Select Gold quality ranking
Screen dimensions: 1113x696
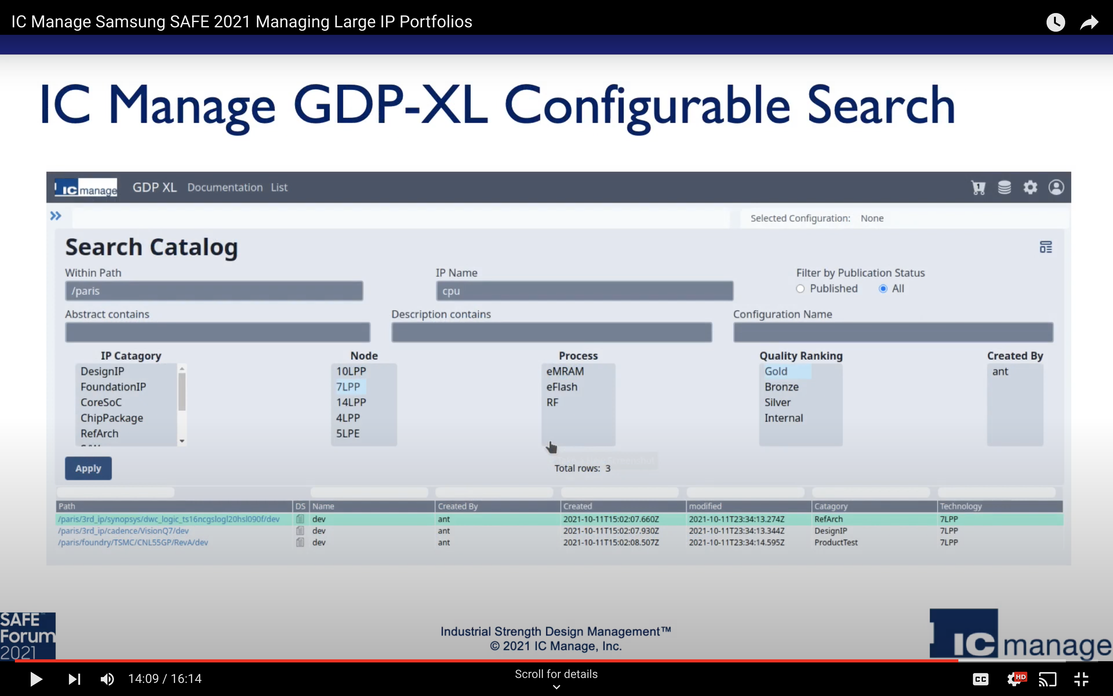pos(776,372)
